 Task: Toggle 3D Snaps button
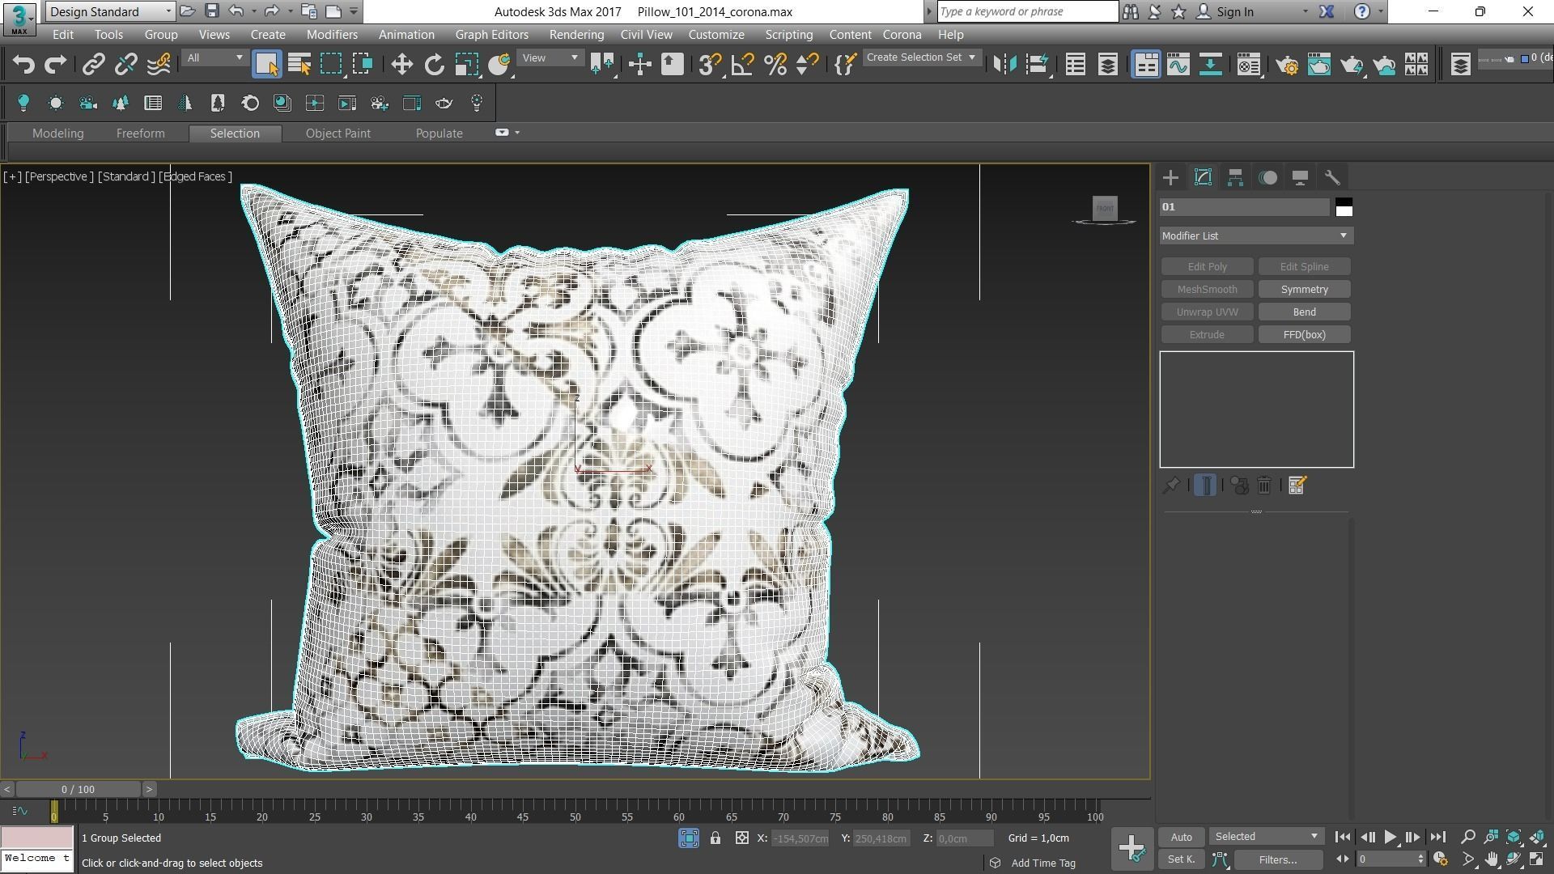click(710, 65)
